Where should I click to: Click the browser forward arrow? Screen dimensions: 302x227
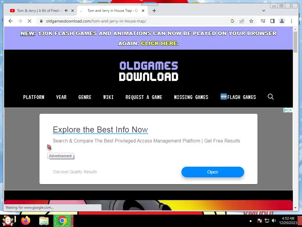pyautogui.click(x=20, y=21)
